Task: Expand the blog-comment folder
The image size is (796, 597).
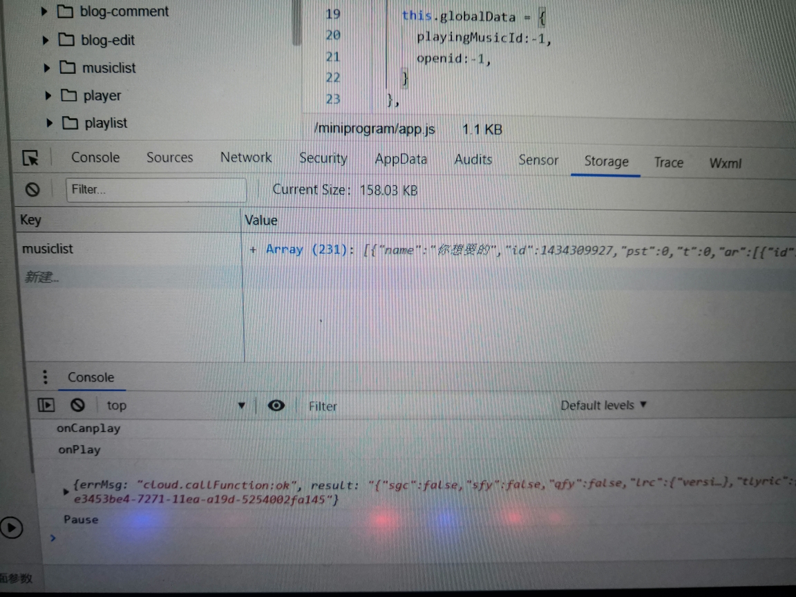Action: click(44, 10)
